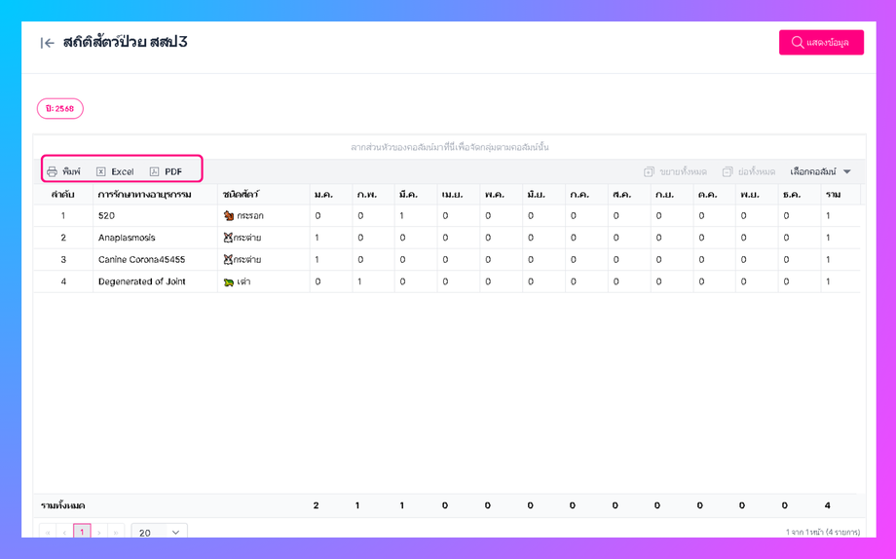Screen dimensions: 896x559
Task: Sort by the การรักษาทางอายุรกรรม column header
Action: click(x=145, y=195)
